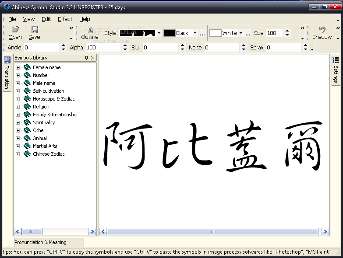Close the Symbols Library panel
343x258 pixels.
tap(93, 58)
